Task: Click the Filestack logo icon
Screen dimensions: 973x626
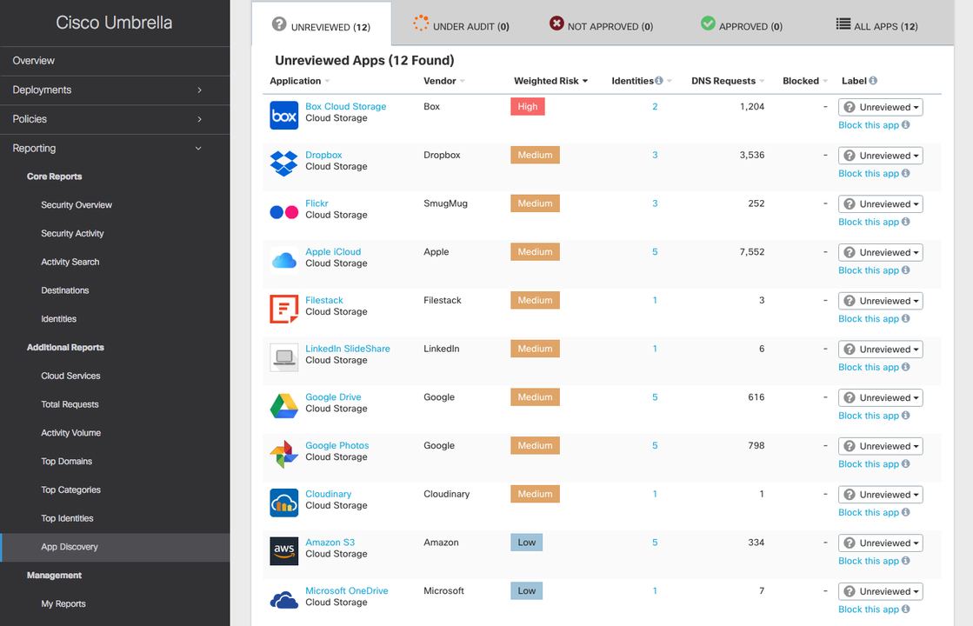Action: tap(283, 309)
